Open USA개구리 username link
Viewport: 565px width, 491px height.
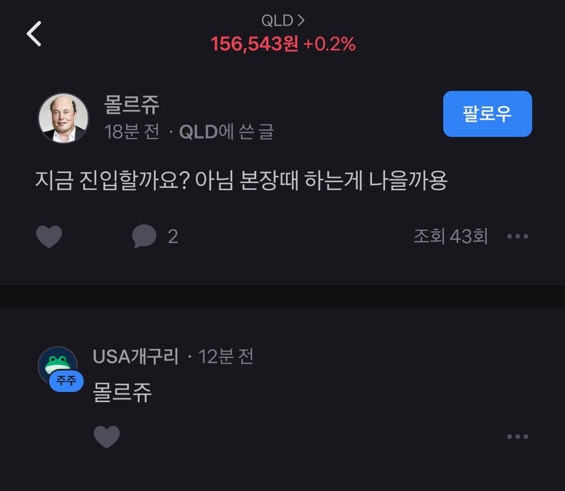point(136,357)
